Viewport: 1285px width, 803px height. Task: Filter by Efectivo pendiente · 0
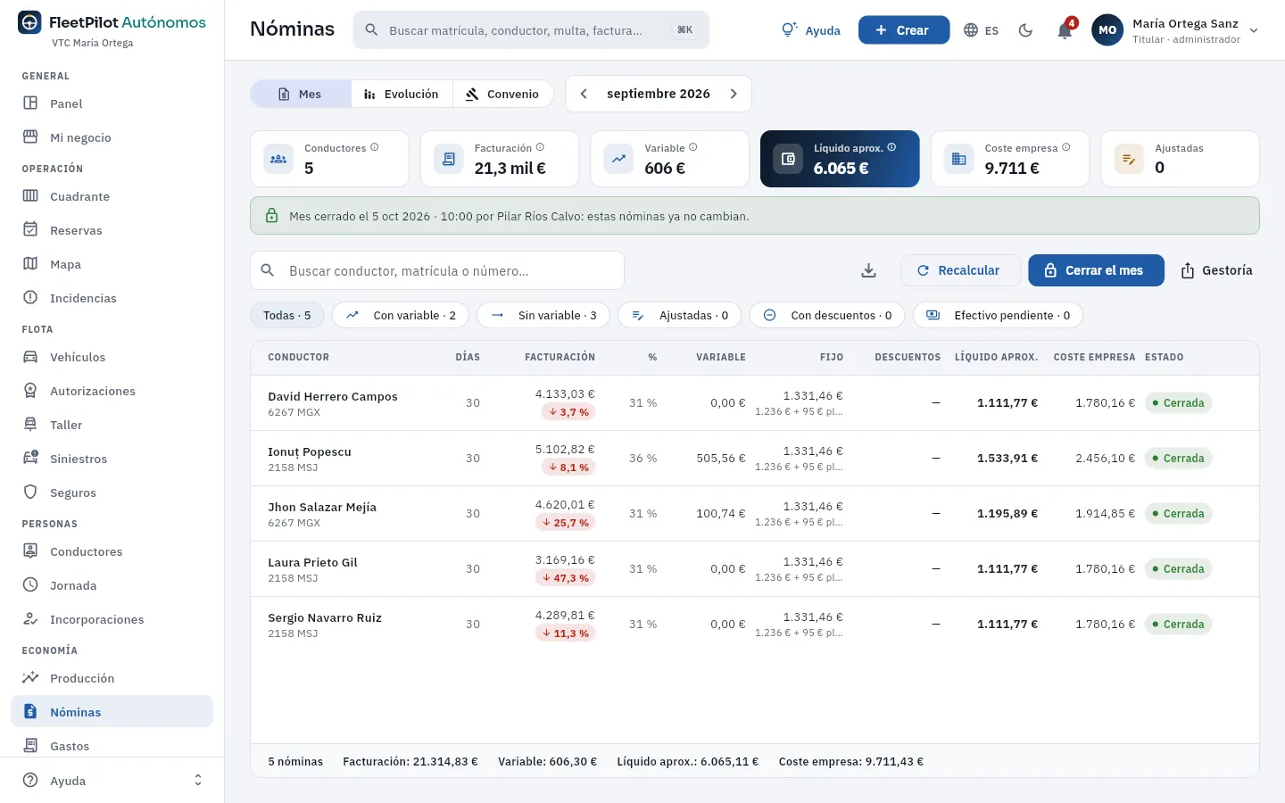pos(998,315)
